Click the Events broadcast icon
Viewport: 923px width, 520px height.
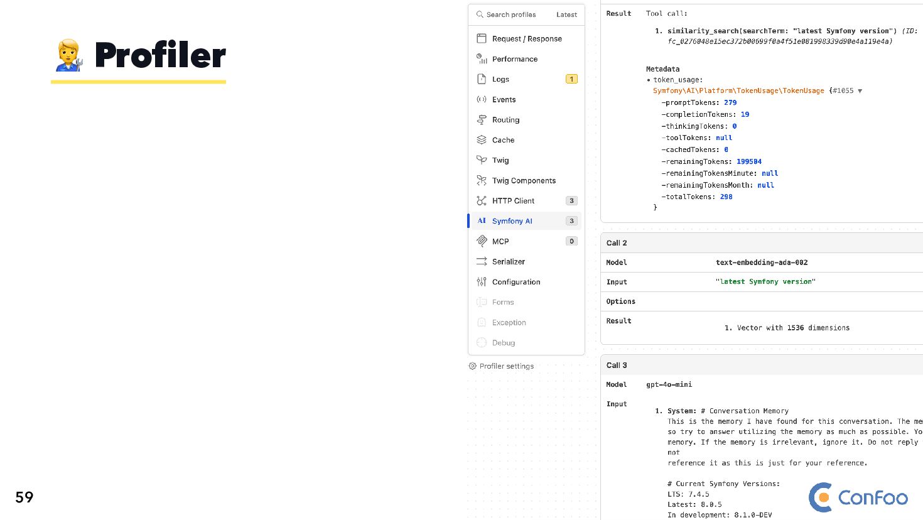pyautogui.click(x=482, y=99)
